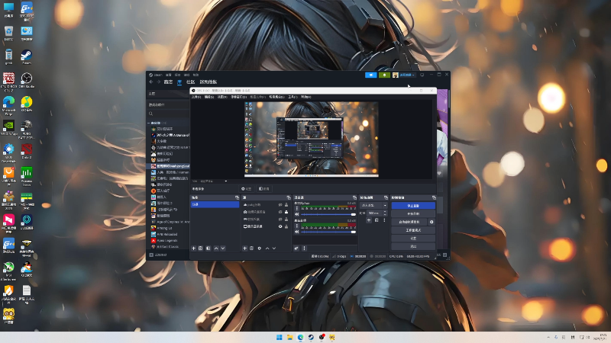Image resolution: width=611 pixels, height=343 pixels.
Task: Open Steam account name dropdown
Action: (x=407, y=75)
